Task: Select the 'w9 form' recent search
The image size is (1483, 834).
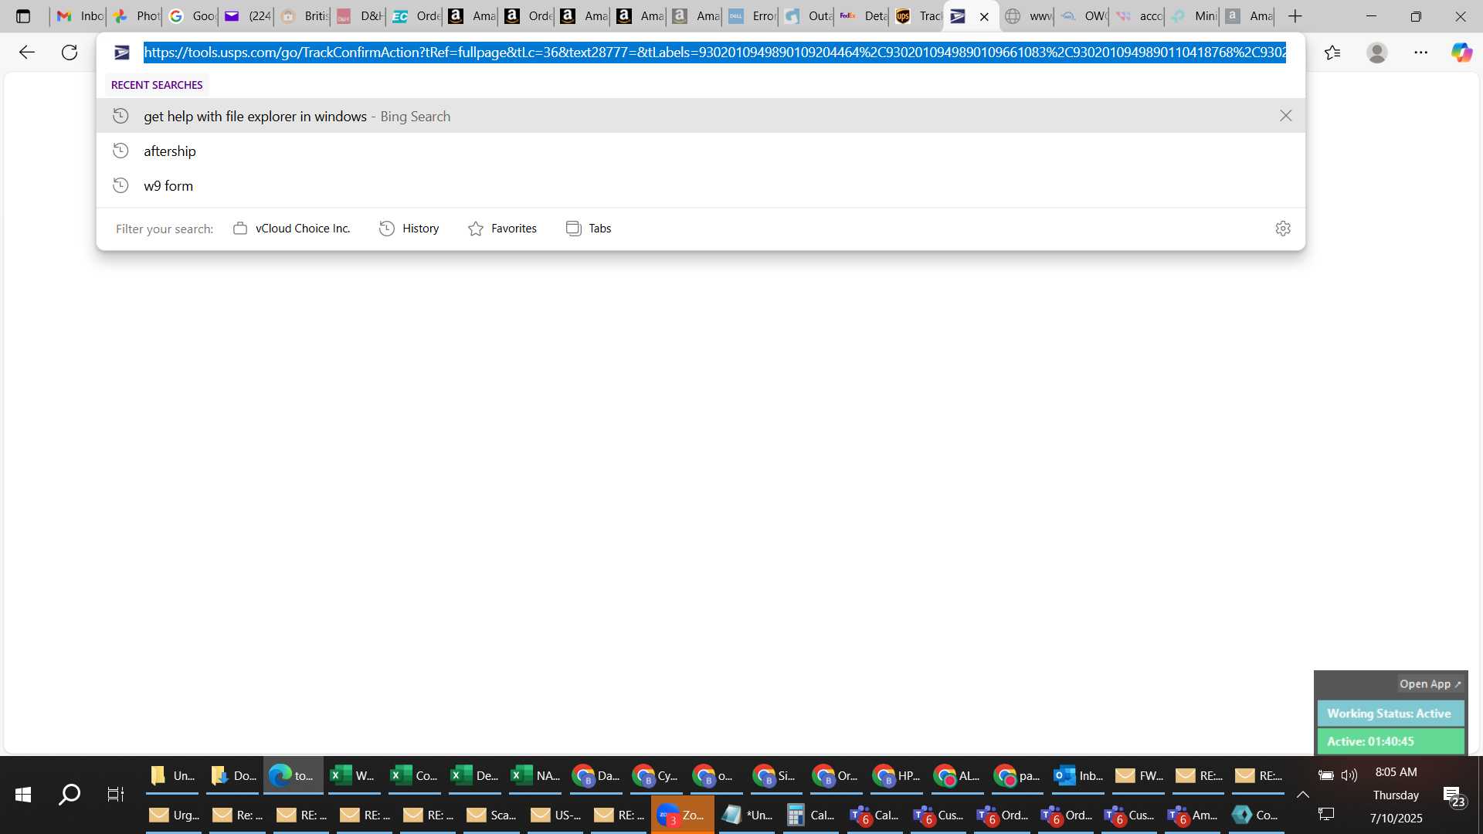Action: (x=701, y=185)
